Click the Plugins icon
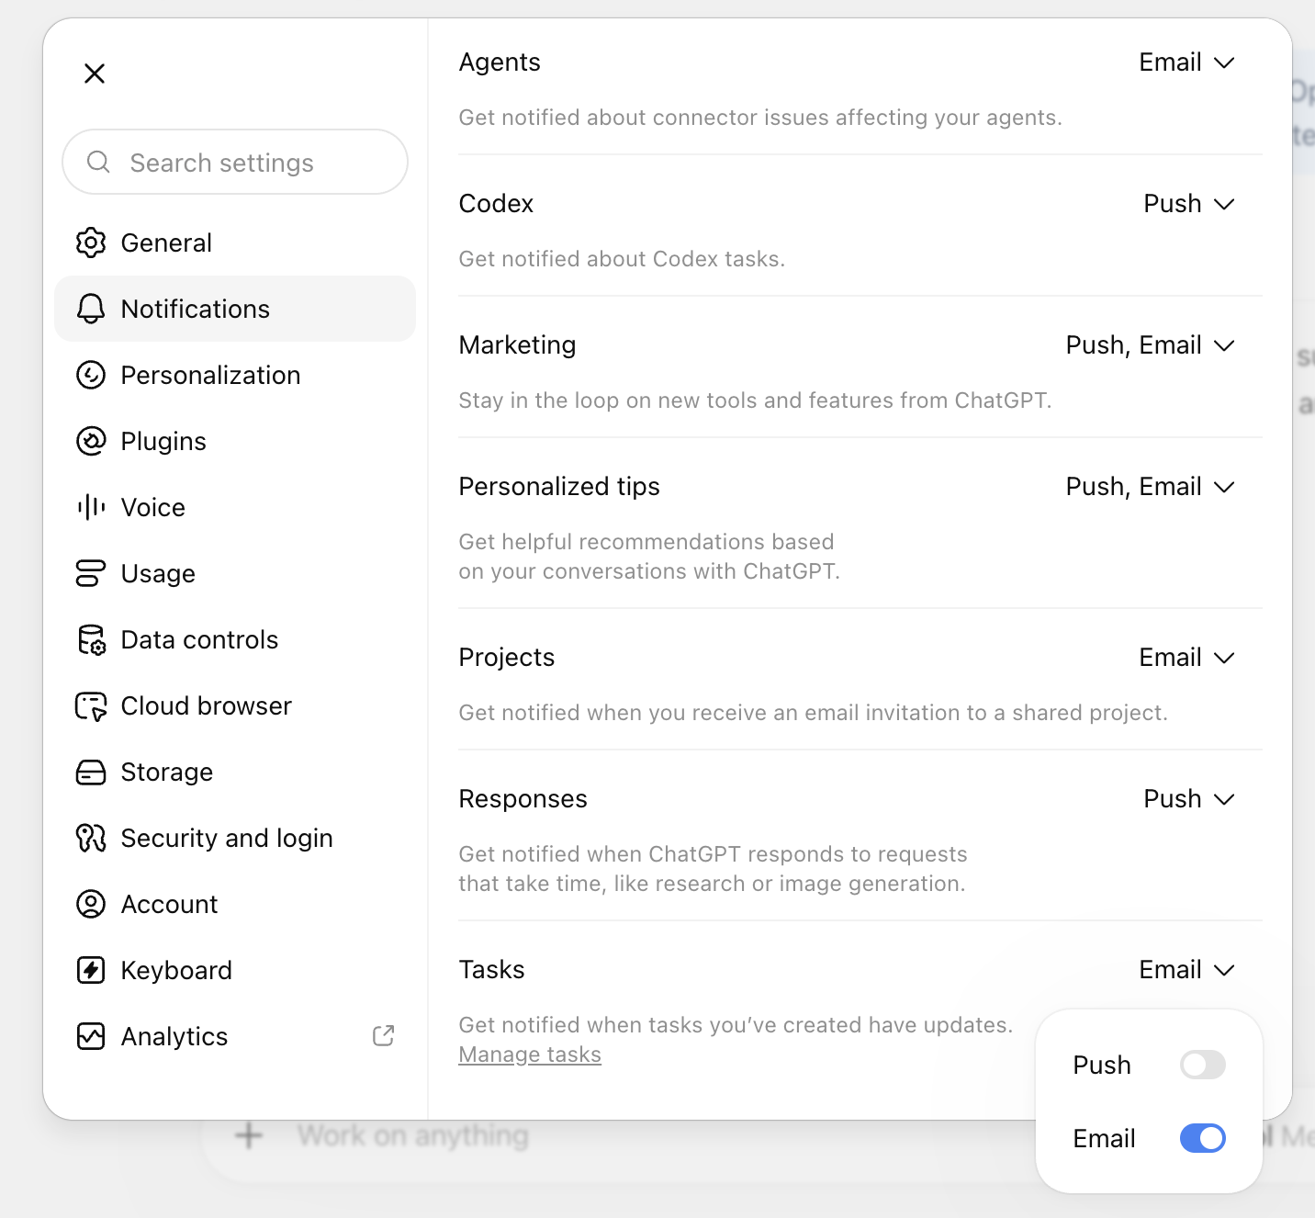The width and height of the screenshot is (1315, 1218). tap(91, 441)
